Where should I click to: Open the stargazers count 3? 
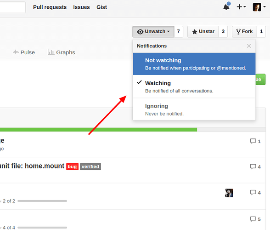coord(223,32)
